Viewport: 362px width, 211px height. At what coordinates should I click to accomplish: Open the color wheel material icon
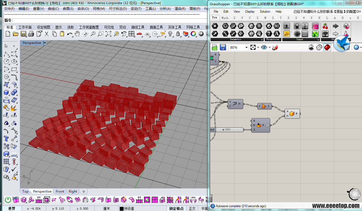click(193, 34)
